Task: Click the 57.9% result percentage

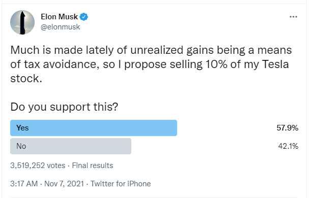Action: click(x=288, y=128)
